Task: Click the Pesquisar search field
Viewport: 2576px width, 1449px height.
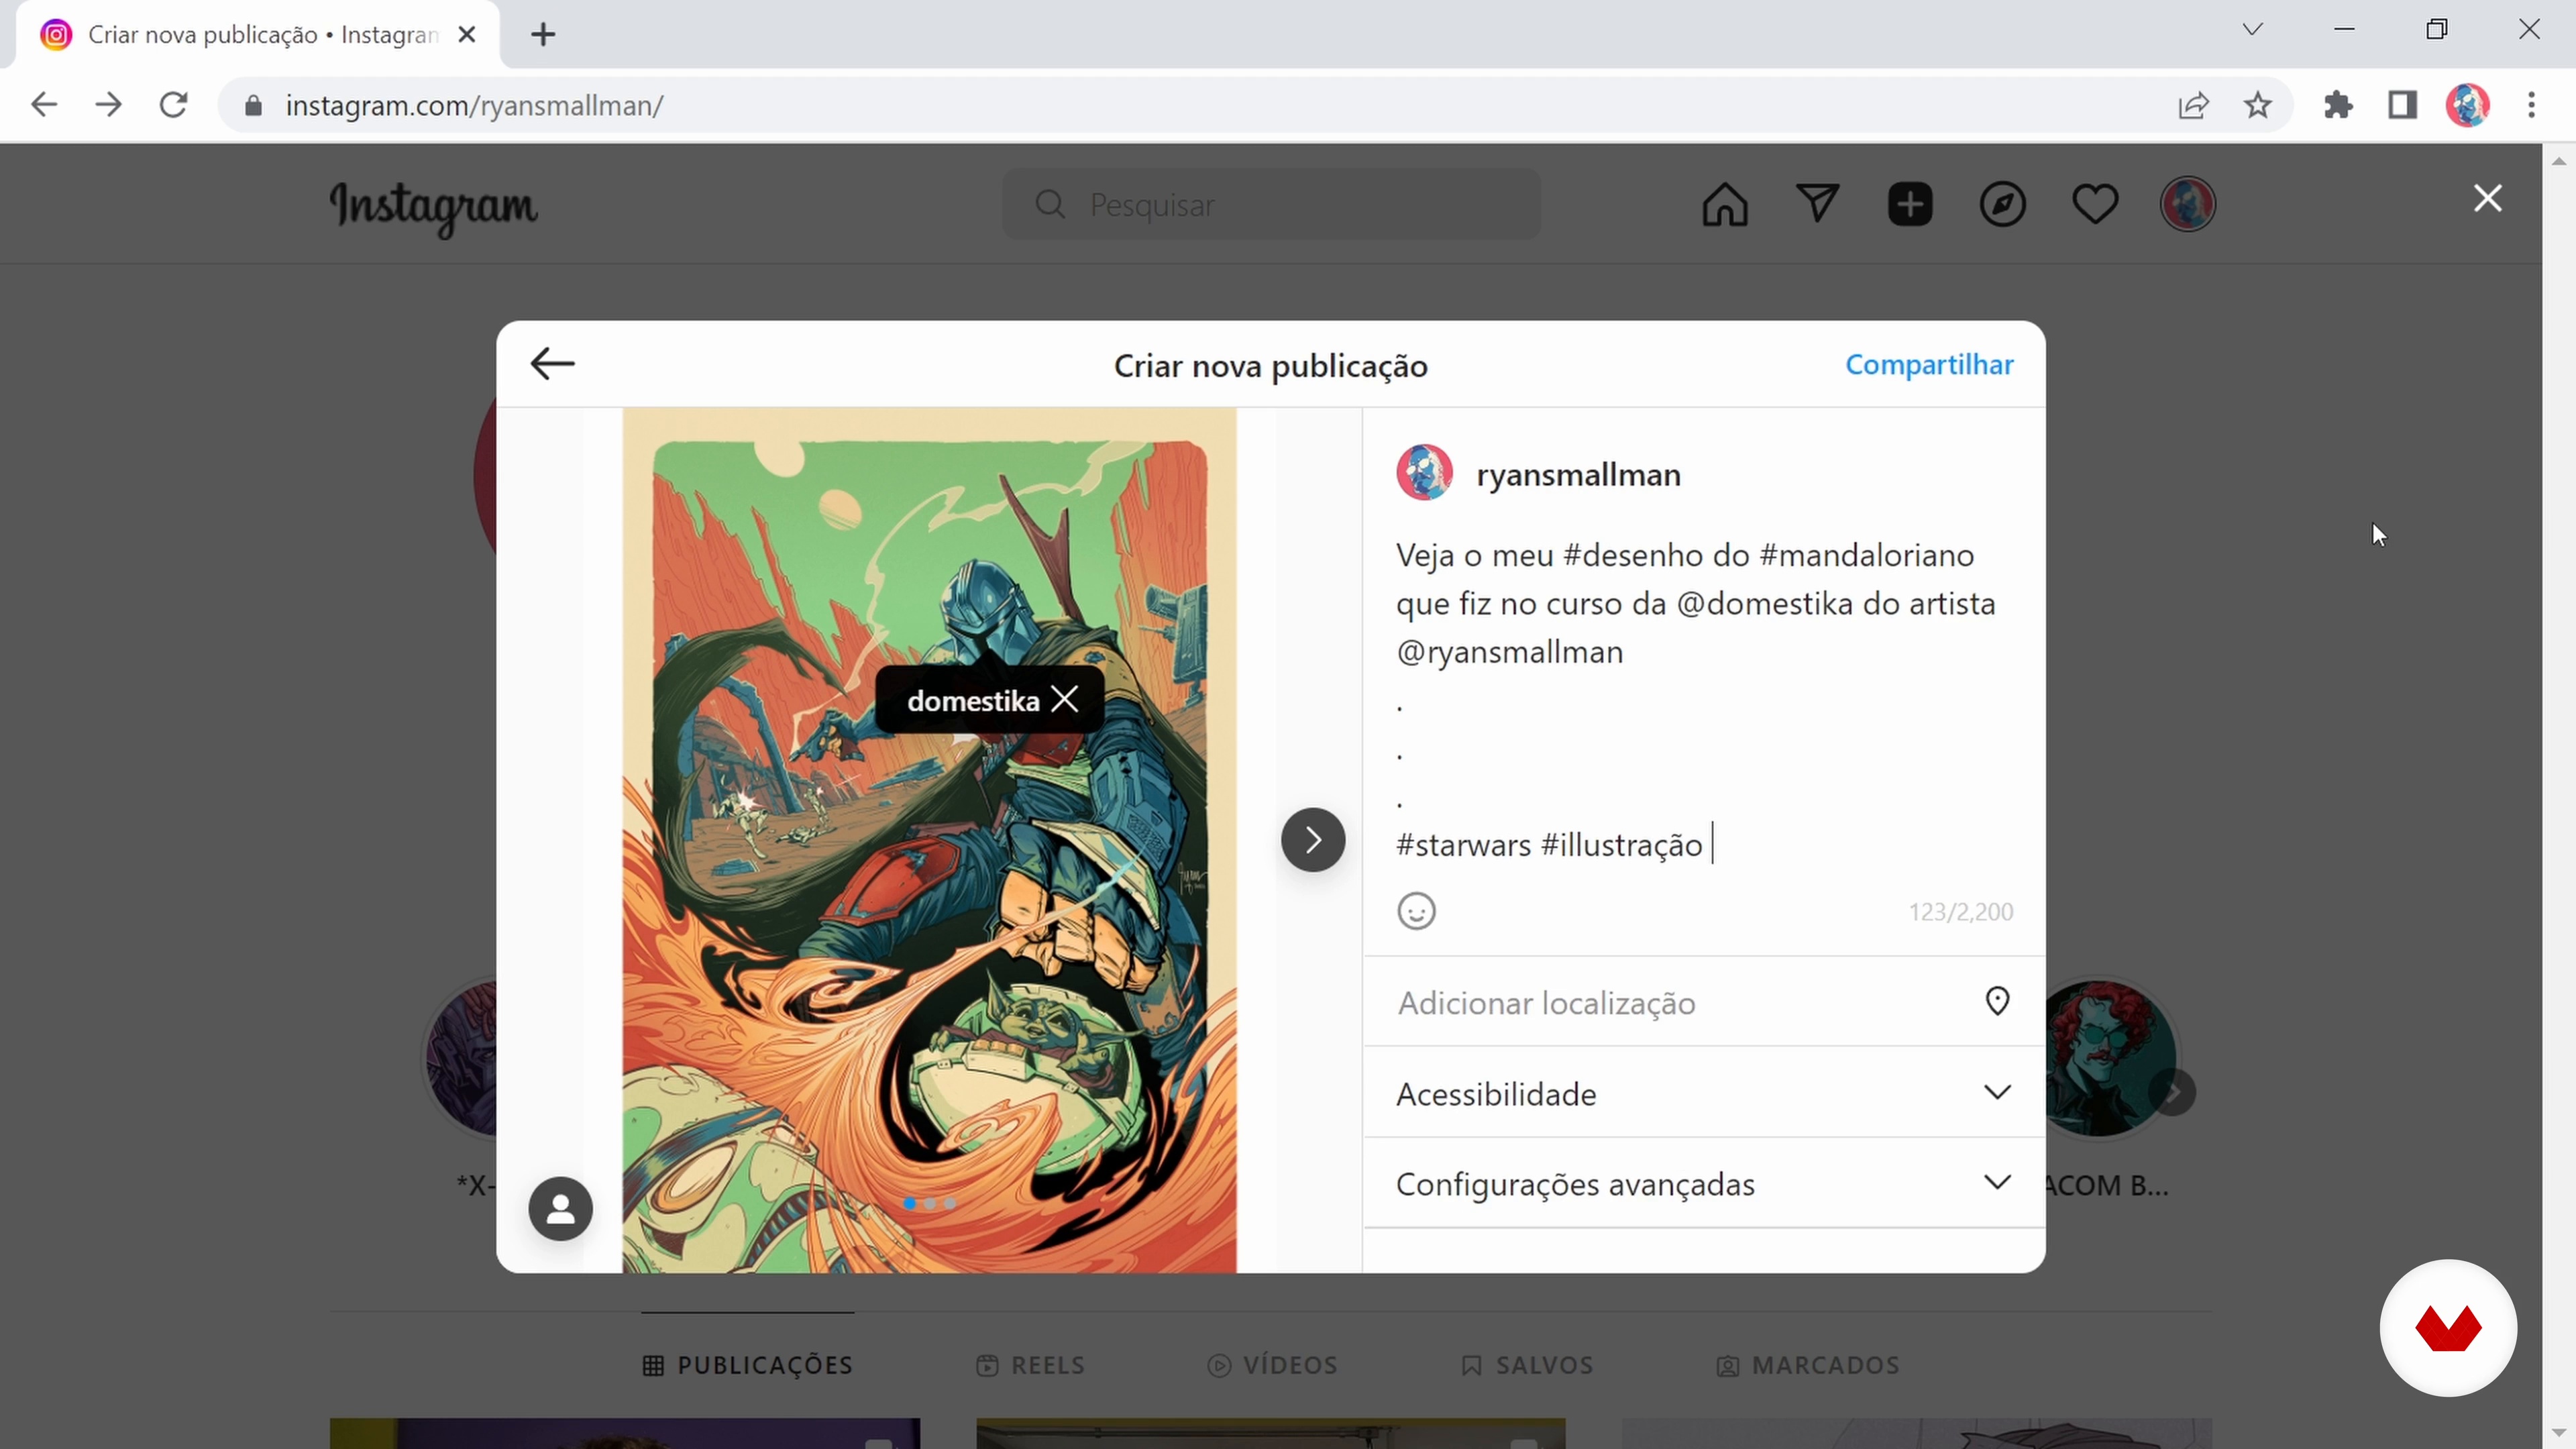Action: point(1271,204)
